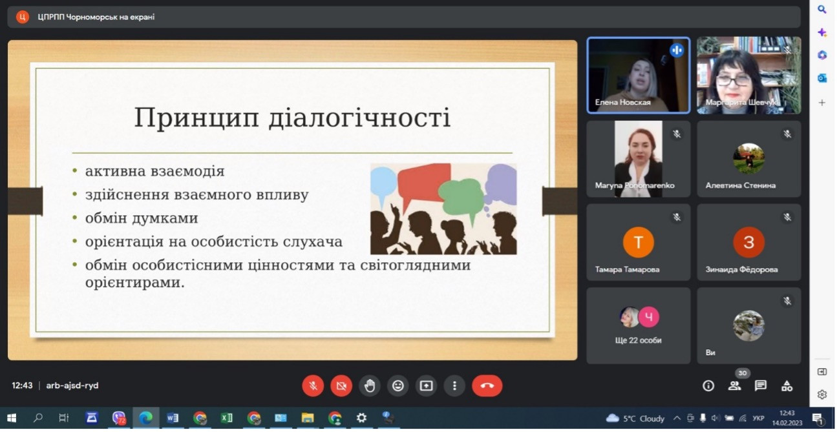
Task: Switch to Microsoft Edge on taskbar
Action: (146, 418)
